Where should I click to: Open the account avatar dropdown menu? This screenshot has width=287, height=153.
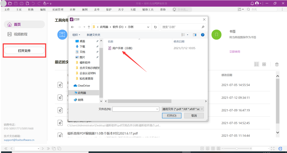pyautogui.click(x=257, y=3)
